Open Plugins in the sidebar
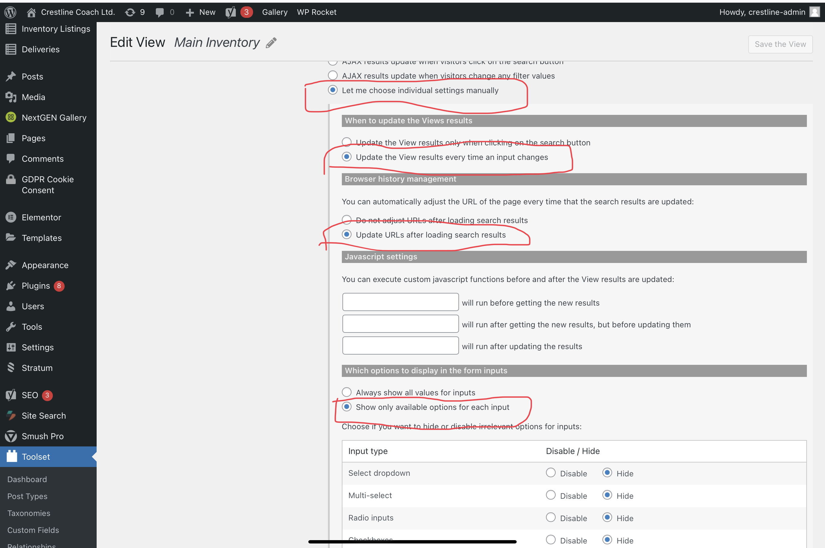This screenshot has height=548, width=825. tap(36, 286)
